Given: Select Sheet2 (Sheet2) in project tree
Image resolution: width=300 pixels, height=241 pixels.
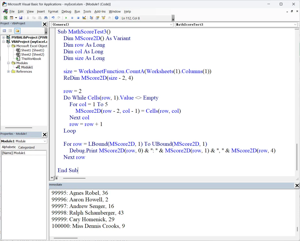Looking at the screenshot, I should tap(32, 54).
